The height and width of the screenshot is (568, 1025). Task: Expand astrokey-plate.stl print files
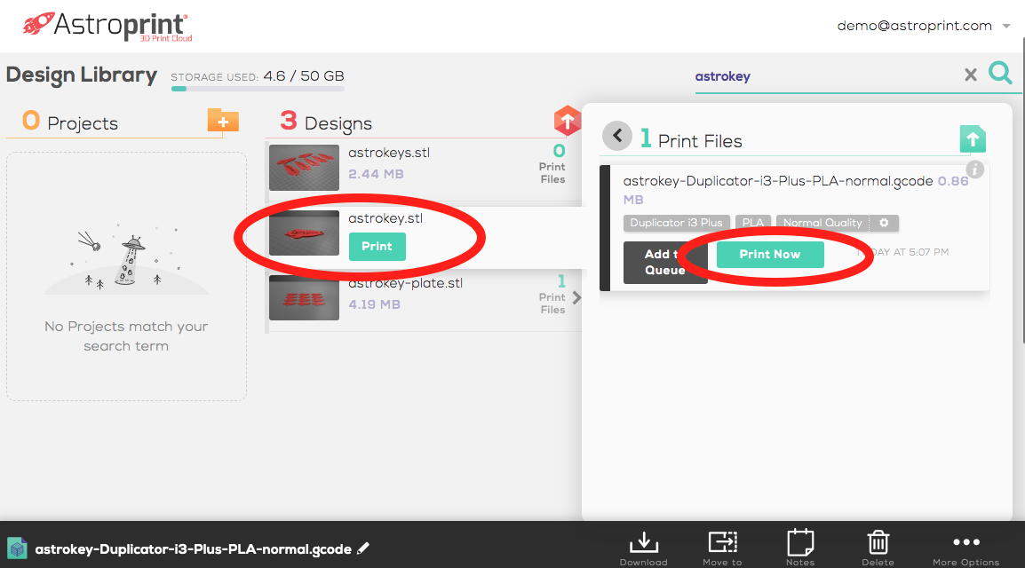(576, 297)
